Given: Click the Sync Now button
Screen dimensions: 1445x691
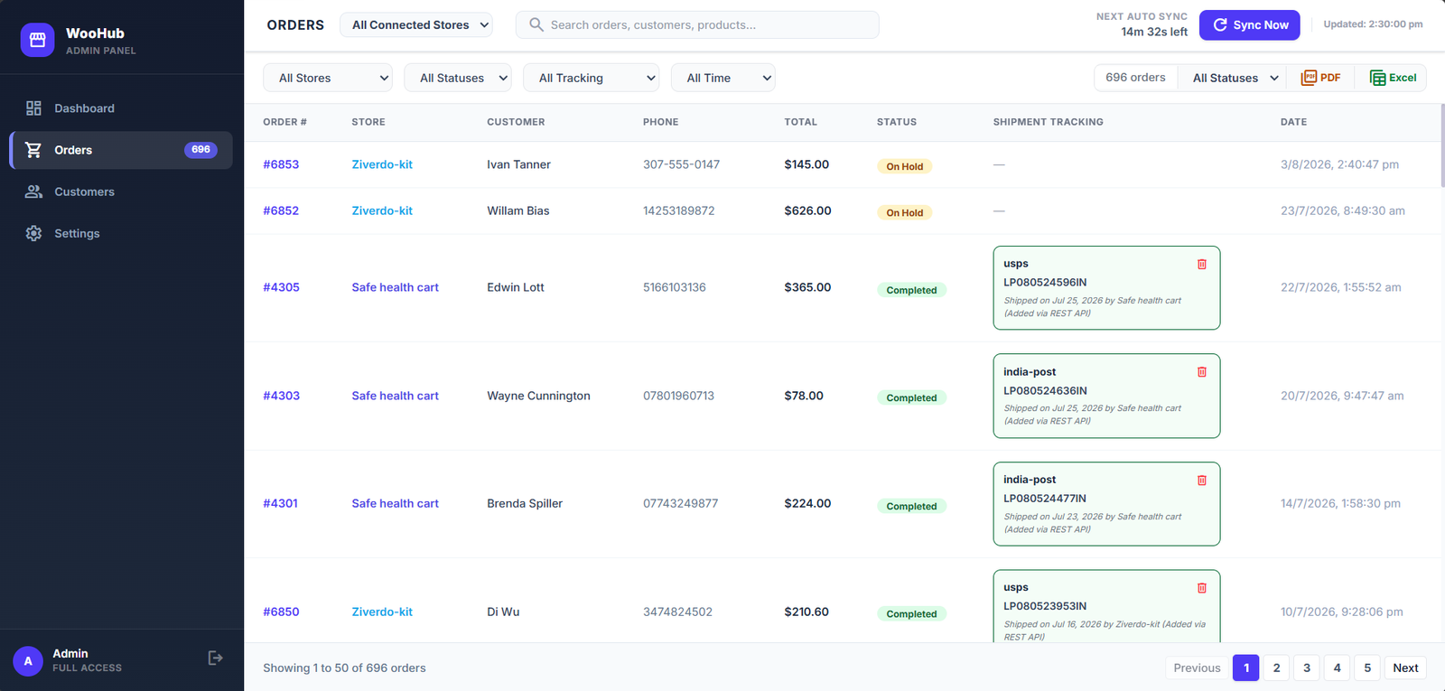Looking at the screenshot, I should tap(1250, 25).
